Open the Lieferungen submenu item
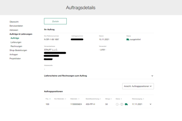The image size is (182, 121). pos(16,42)
